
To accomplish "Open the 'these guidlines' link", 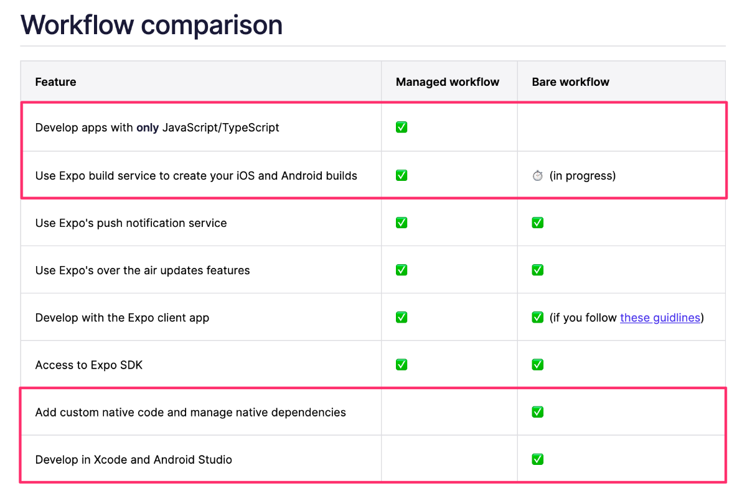I will [x=660, y=318].
